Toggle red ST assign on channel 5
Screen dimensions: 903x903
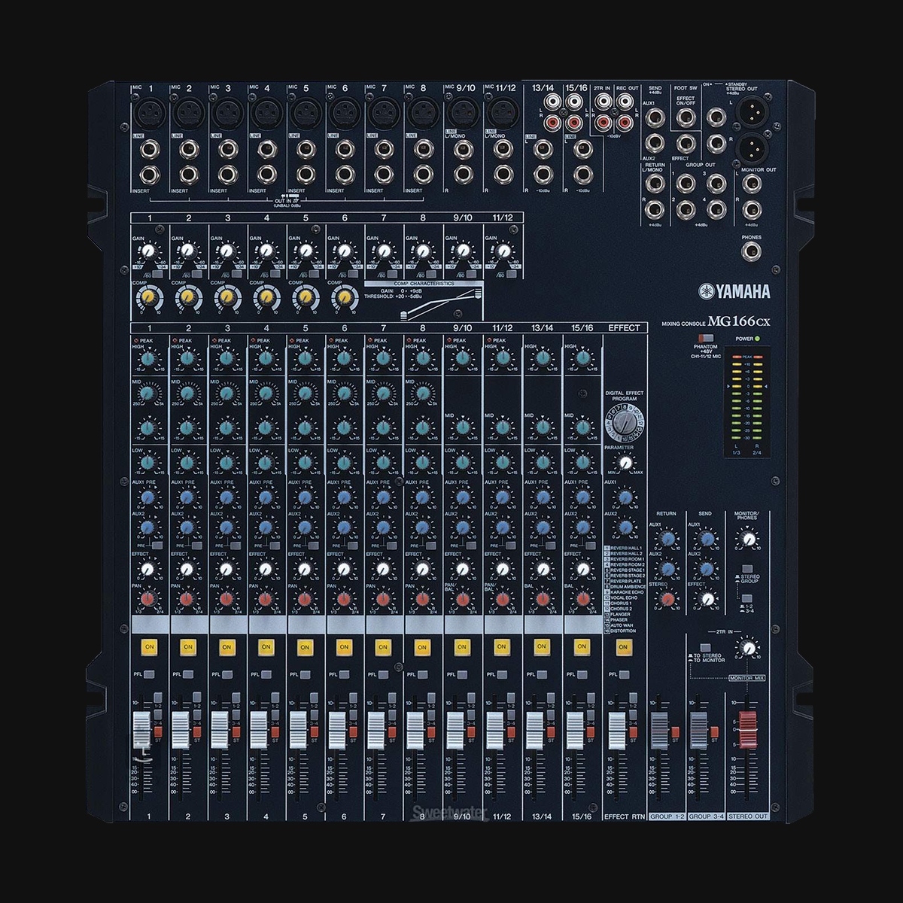click(315, 731)
